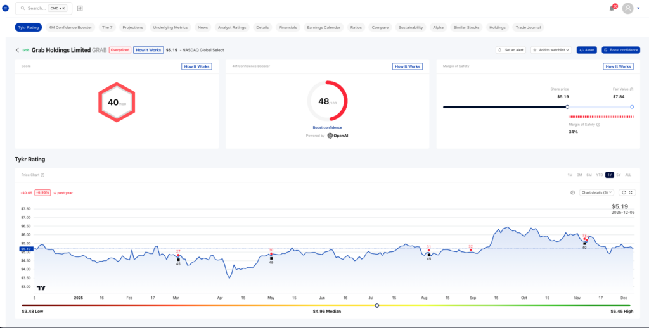The image size is (649, 328).
Task: Open the Projections tab
Action: tap(133, 27)
